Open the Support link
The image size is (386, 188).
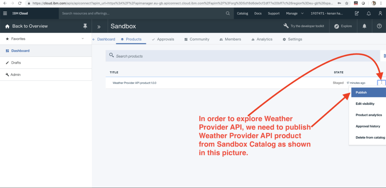pyautogui.click(x=274, y=13)
